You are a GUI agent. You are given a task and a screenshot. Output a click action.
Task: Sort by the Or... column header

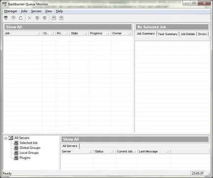tap(49, 33)
